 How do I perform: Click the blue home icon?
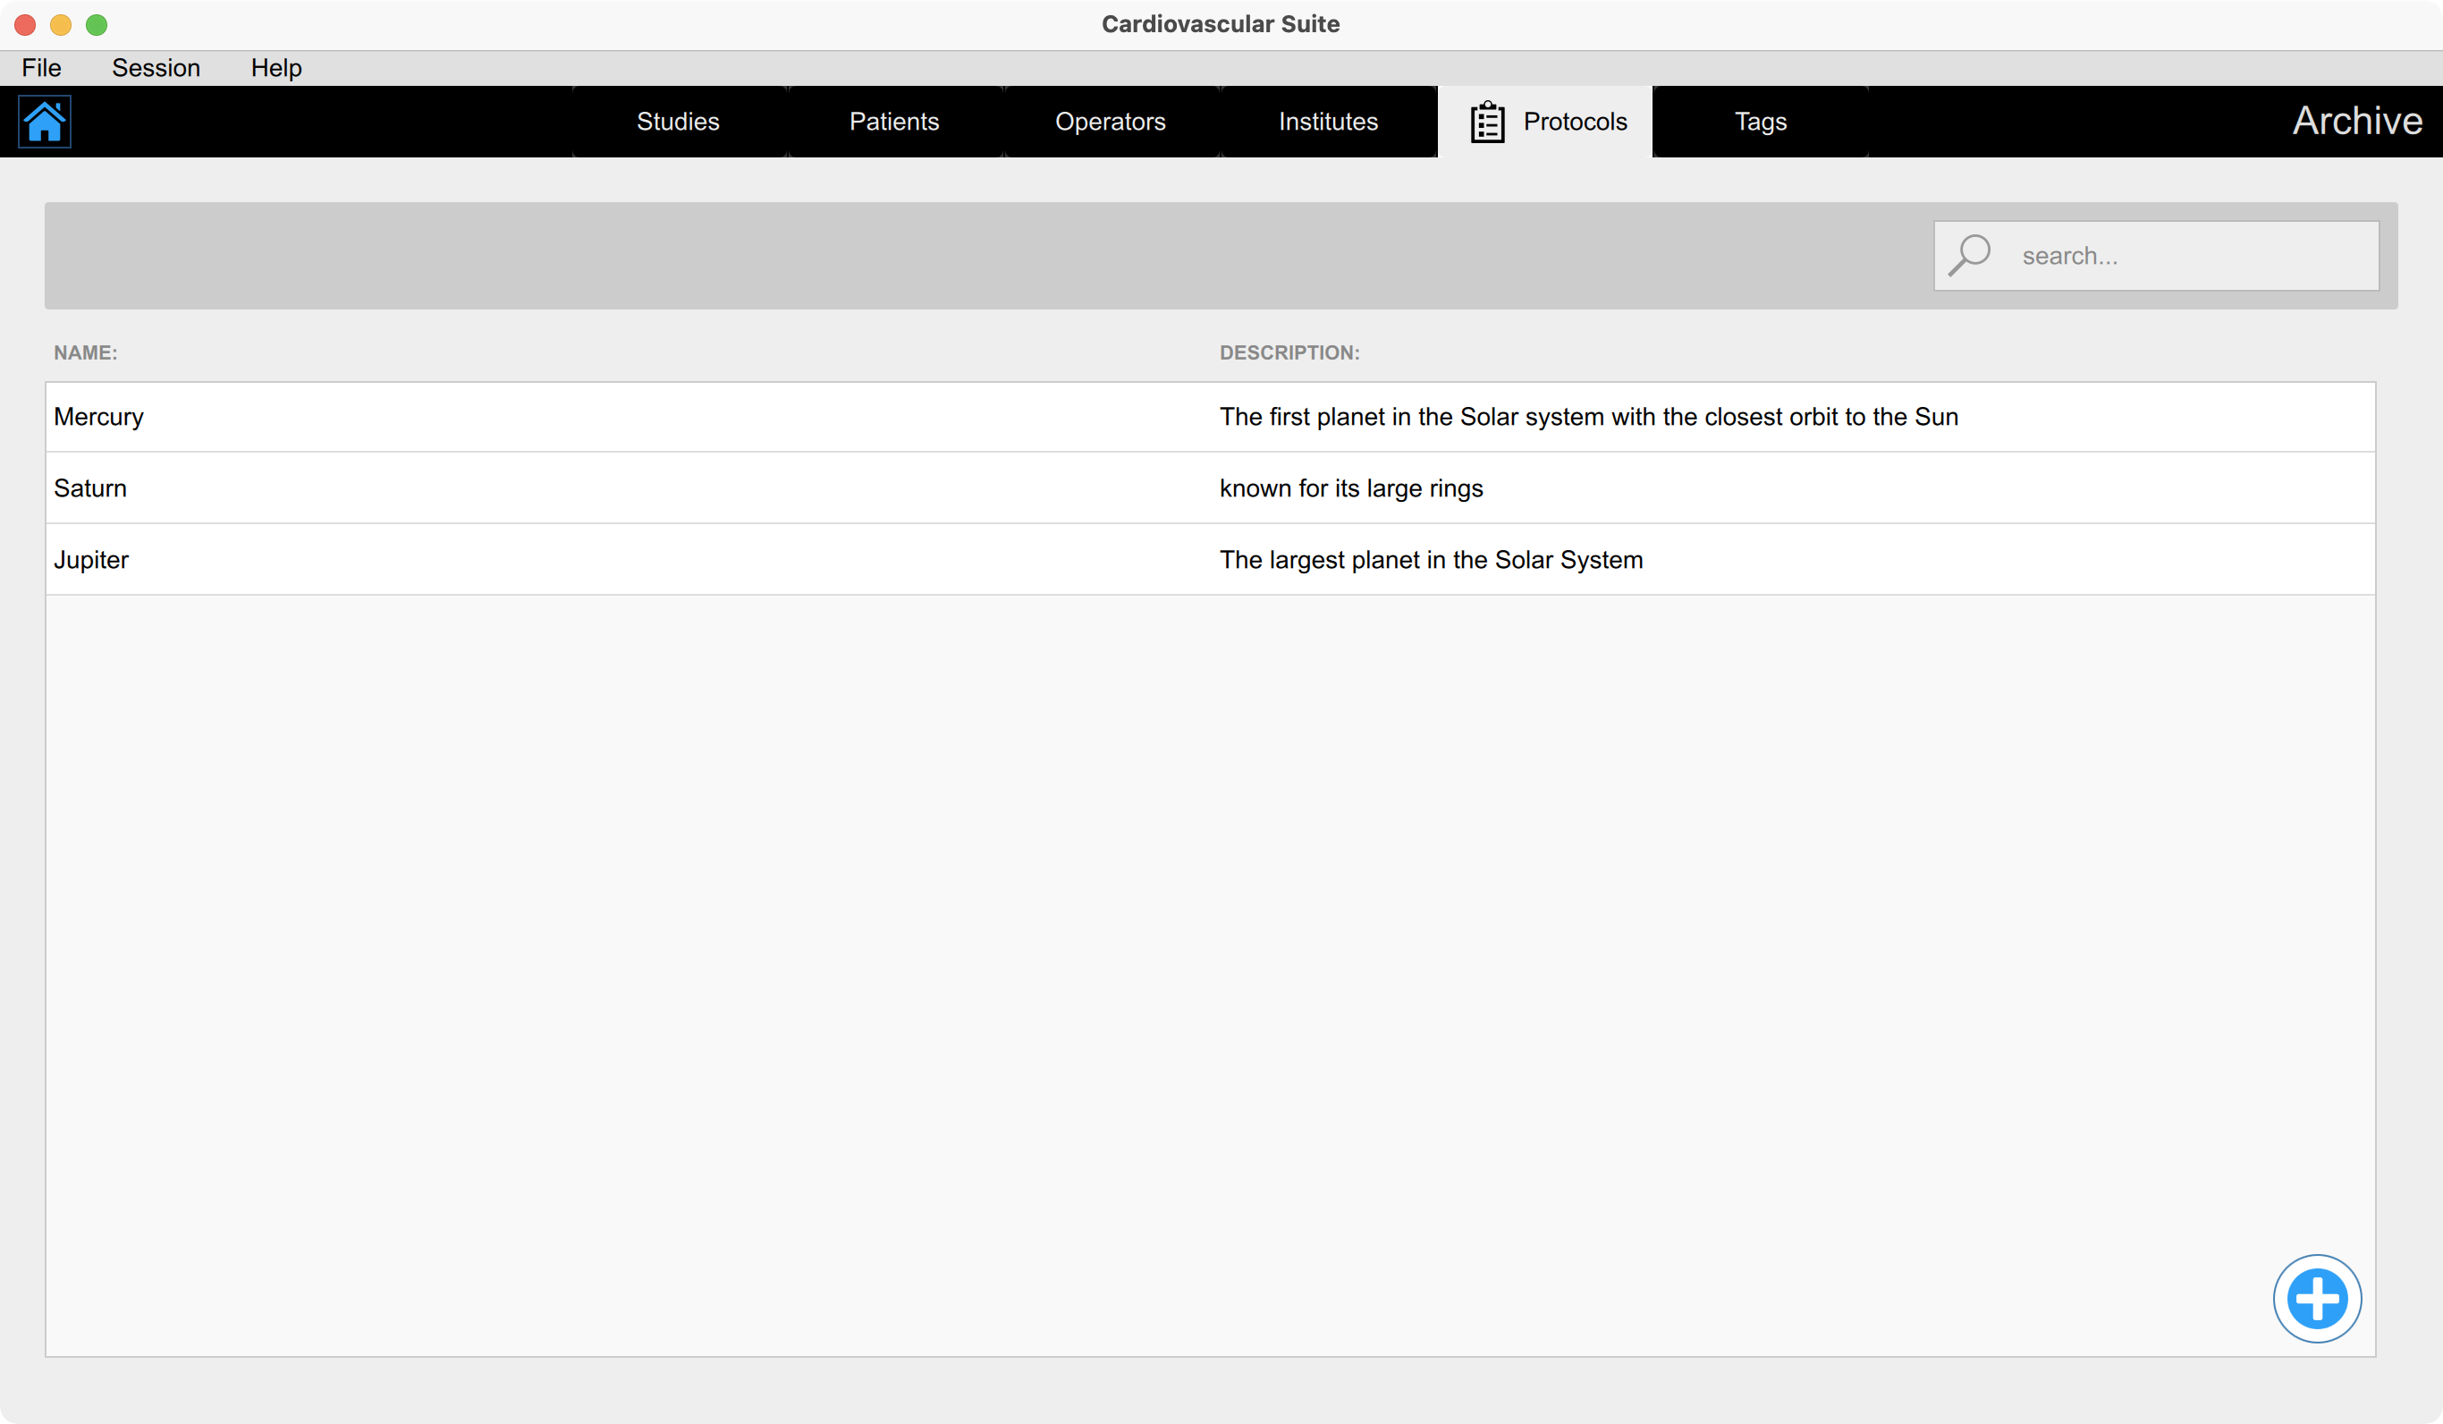(45, 123)
